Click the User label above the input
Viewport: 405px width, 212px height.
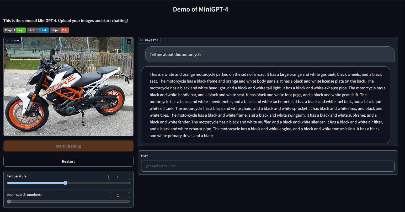(x=145, y=156)
